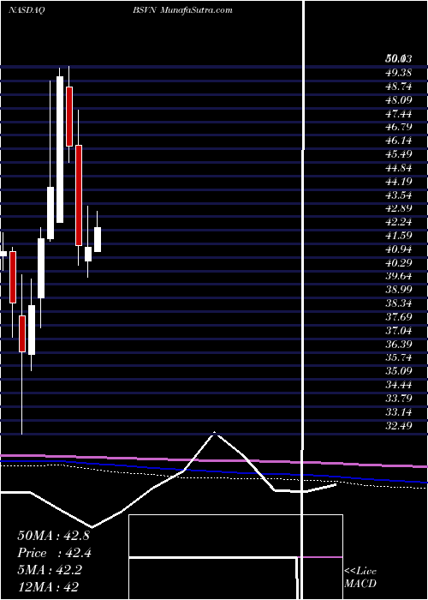Screen dimensions: 428x600
Task: Click the 41.59 price axis label
Action: click(399, 236)
